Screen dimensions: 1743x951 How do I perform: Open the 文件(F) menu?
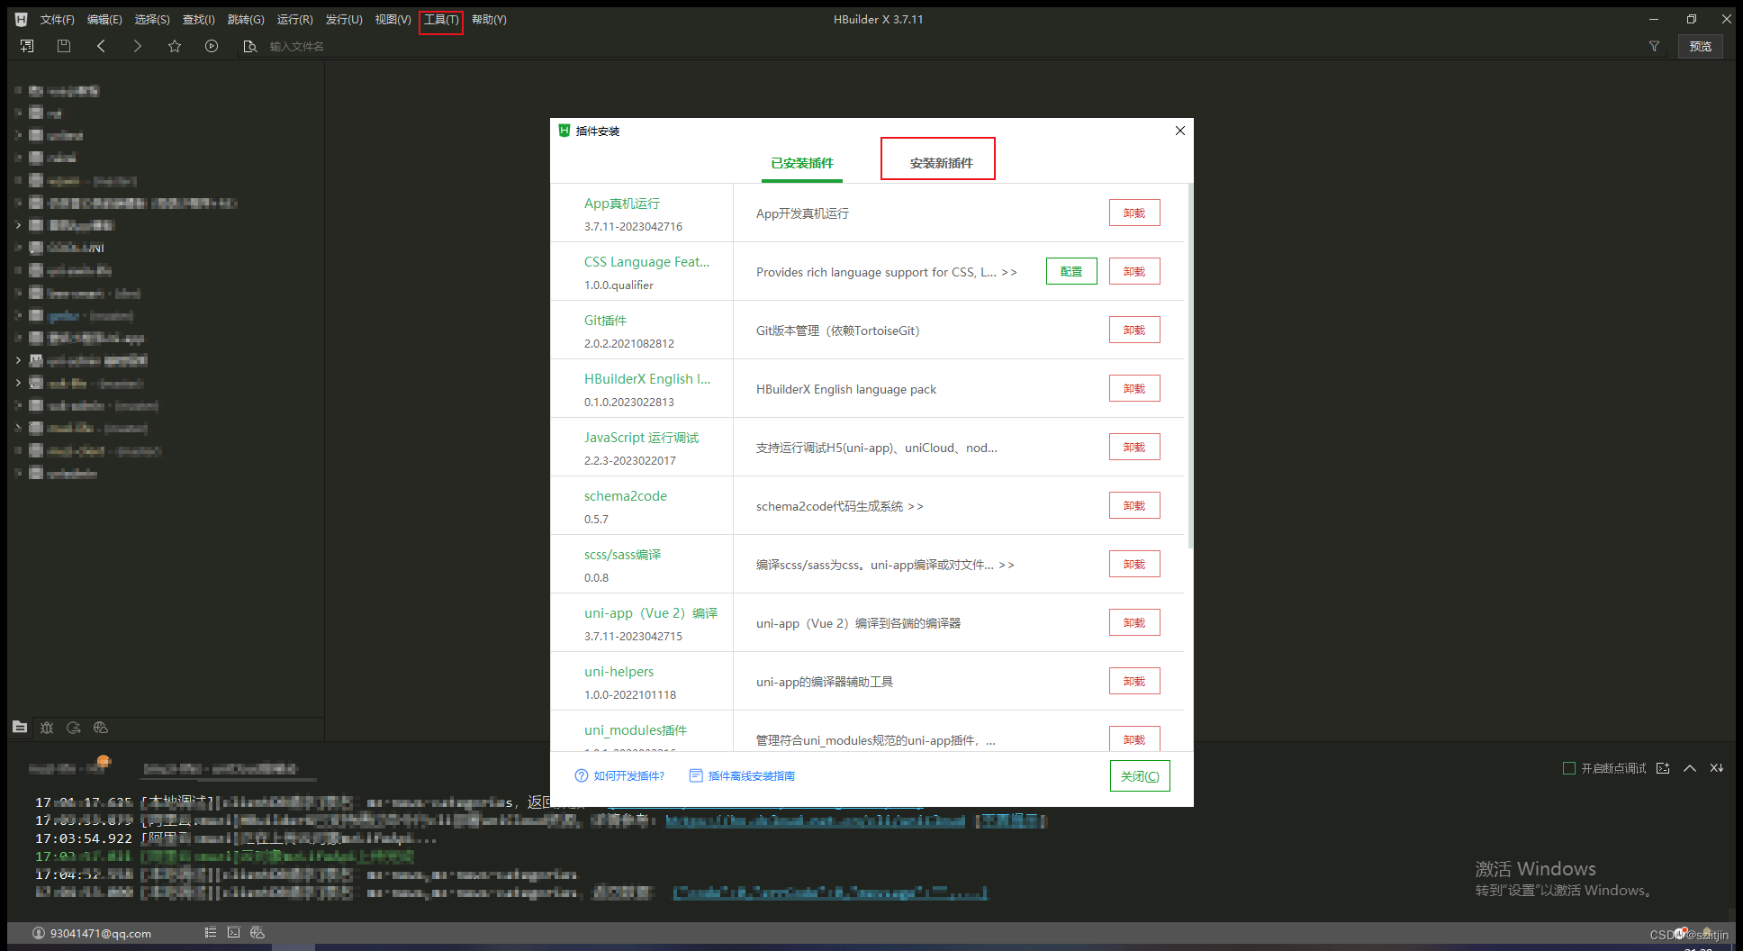coord(58,19)
